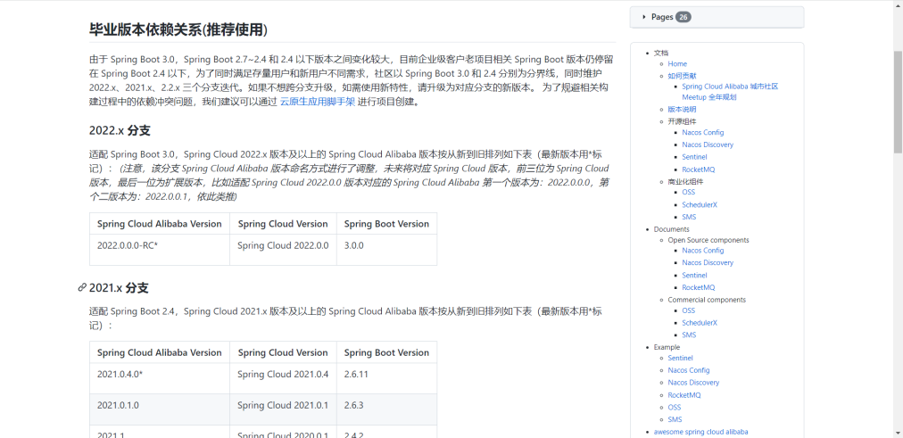Open Nacos Discovery under the Example section
Image resolution: width=903 pixels, height=438 pixels.
(693, 383)
